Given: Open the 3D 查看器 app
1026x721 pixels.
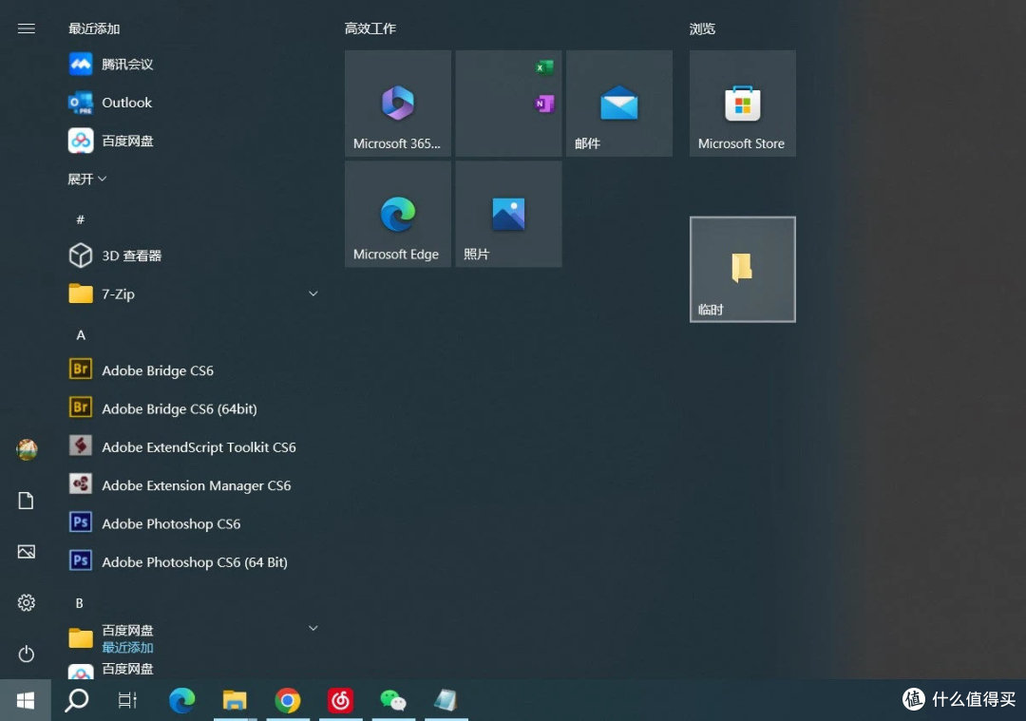Looking at the screenshot, I should [x=193, y=256].
